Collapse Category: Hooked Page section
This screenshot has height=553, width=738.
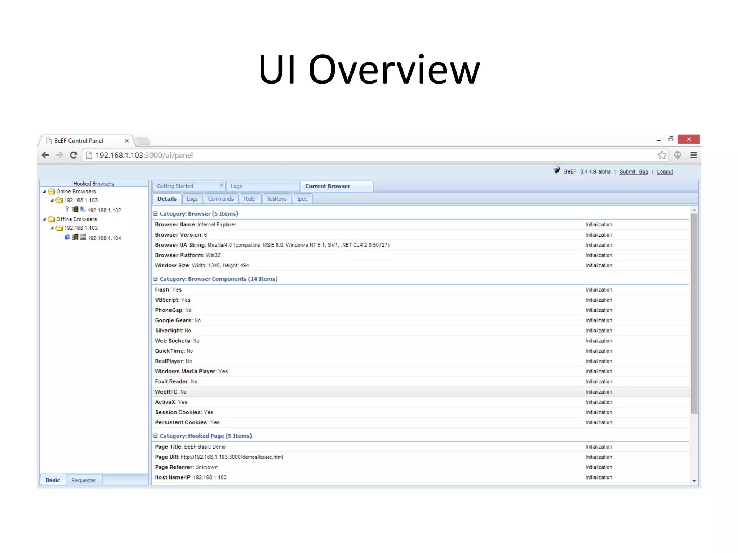(155, 436)
